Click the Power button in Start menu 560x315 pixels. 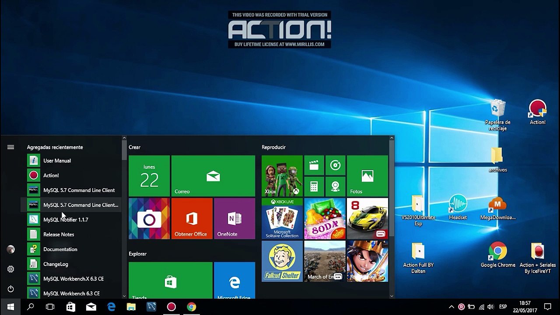coord(10,289)
